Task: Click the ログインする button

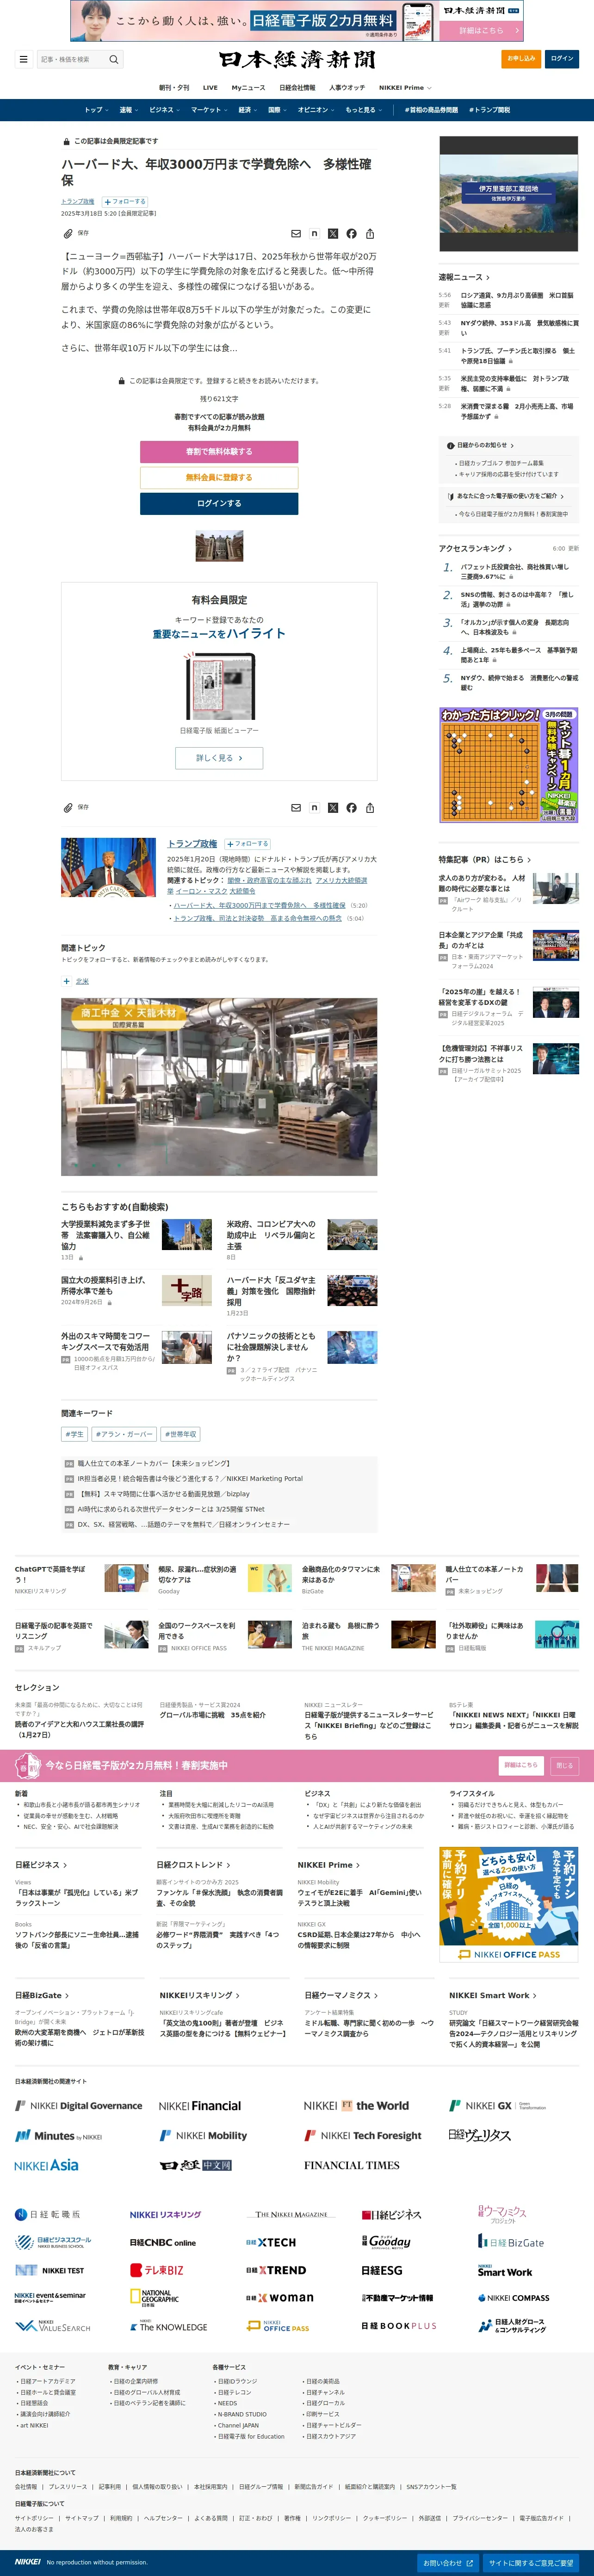Action: [x=219, y=503]
